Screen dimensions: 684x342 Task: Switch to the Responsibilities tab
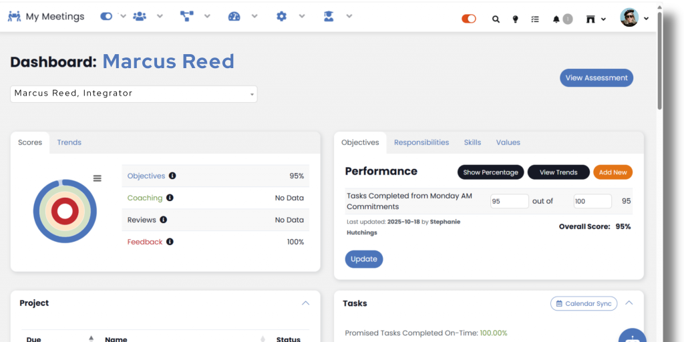pyautogui.click(x=421, y=142)
